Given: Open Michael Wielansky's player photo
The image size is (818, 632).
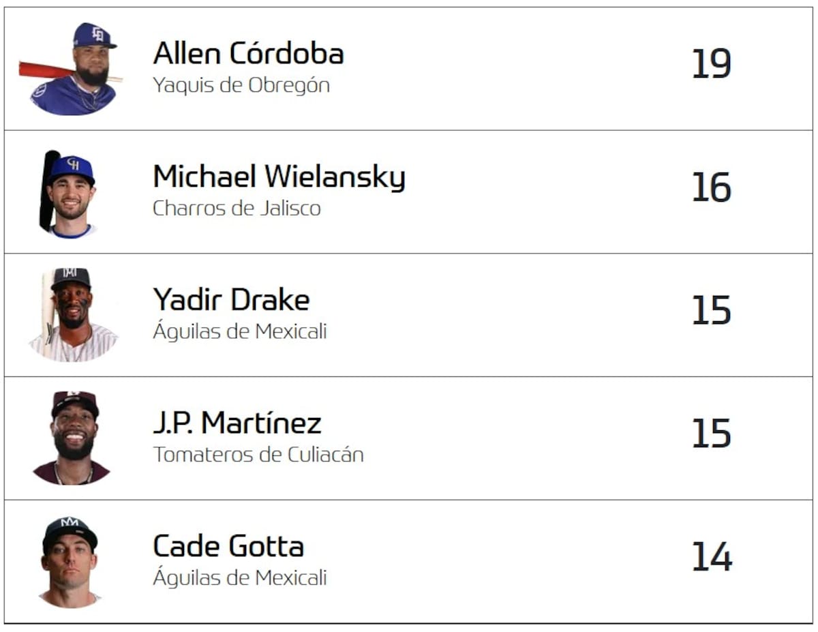Looking at the screenshot, I should (70, 193).
